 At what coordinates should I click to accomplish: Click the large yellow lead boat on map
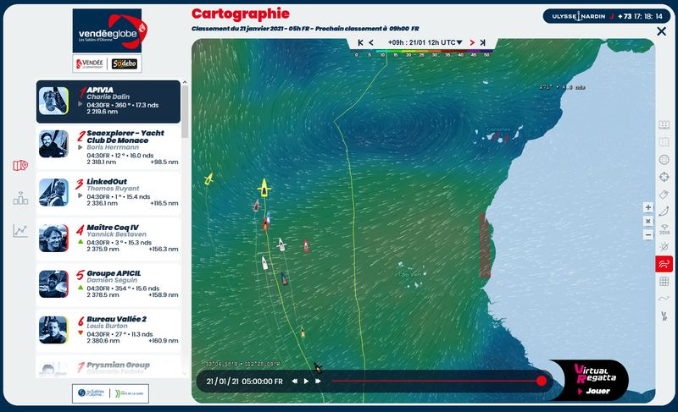[x=264, y=188]
